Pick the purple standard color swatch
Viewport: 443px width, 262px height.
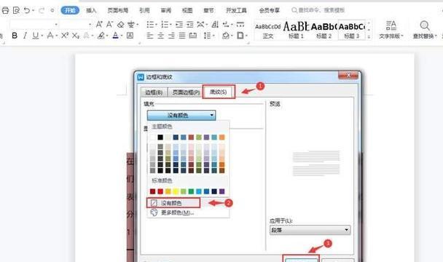coord(221,191)
